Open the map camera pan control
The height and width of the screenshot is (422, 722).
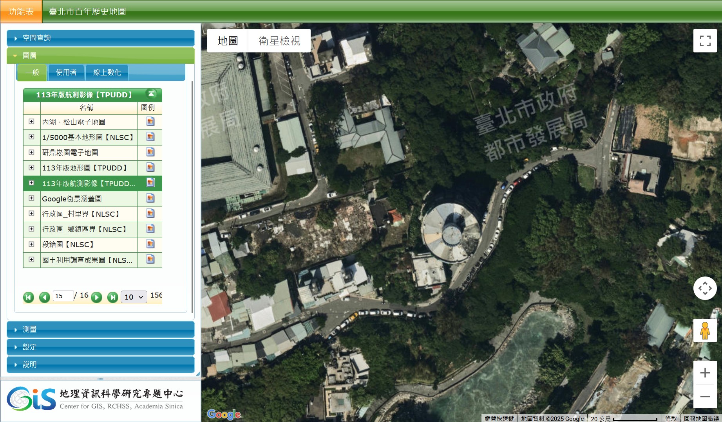(x=705, y=288)
